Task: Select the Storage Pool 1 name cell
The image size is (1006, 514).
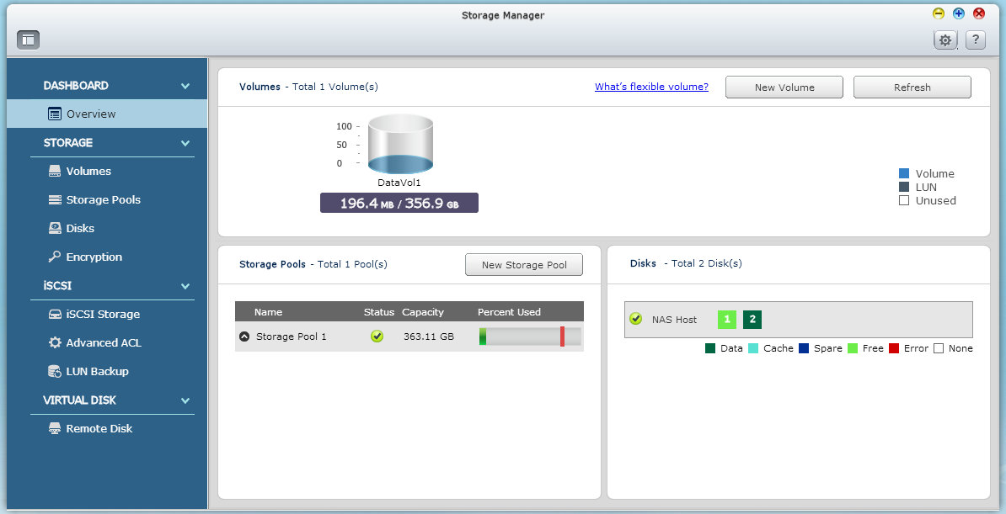Action: [x=292, y=336]
